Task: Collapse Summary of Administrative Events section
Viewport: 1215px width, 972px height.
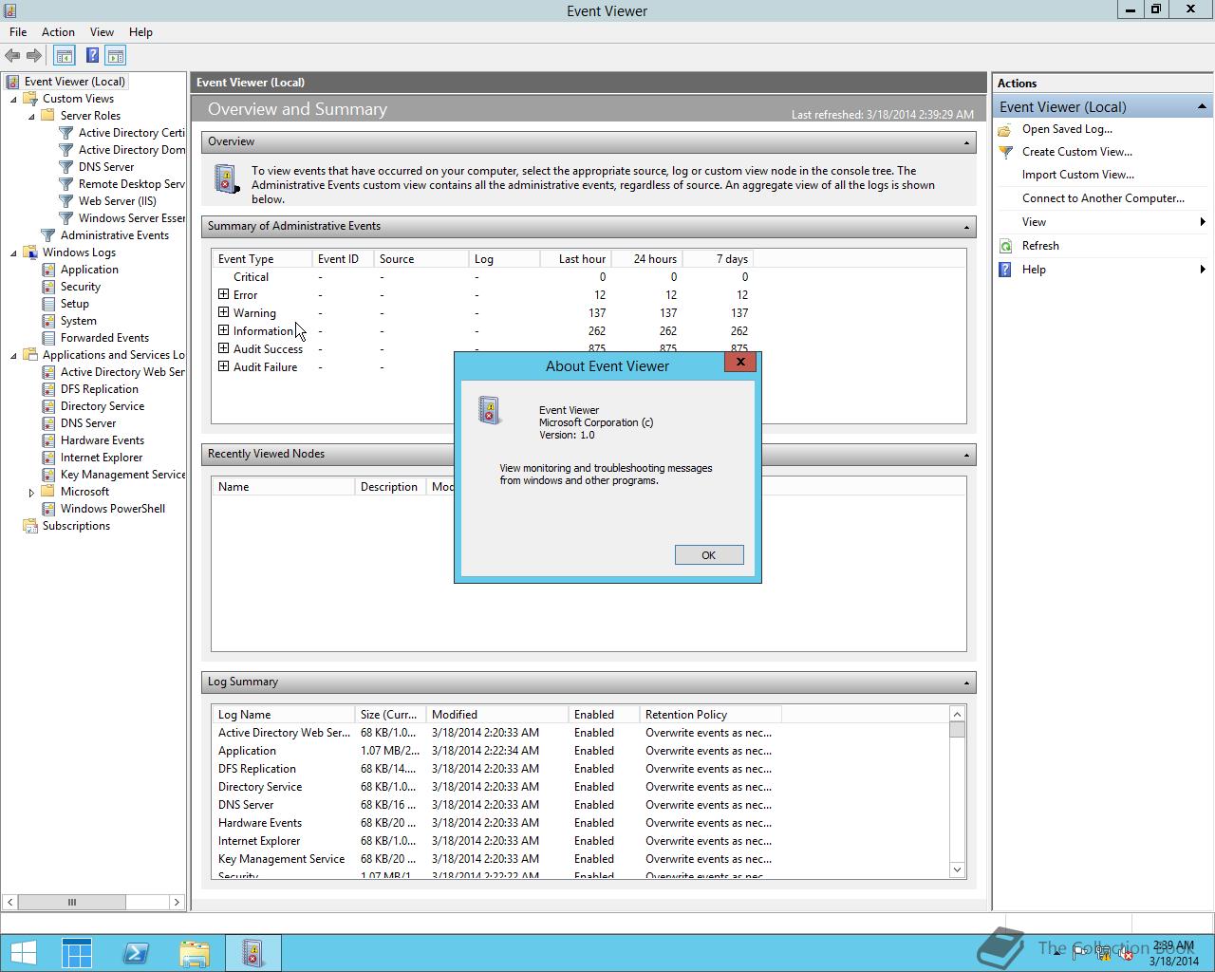Action: pos(966,227)
